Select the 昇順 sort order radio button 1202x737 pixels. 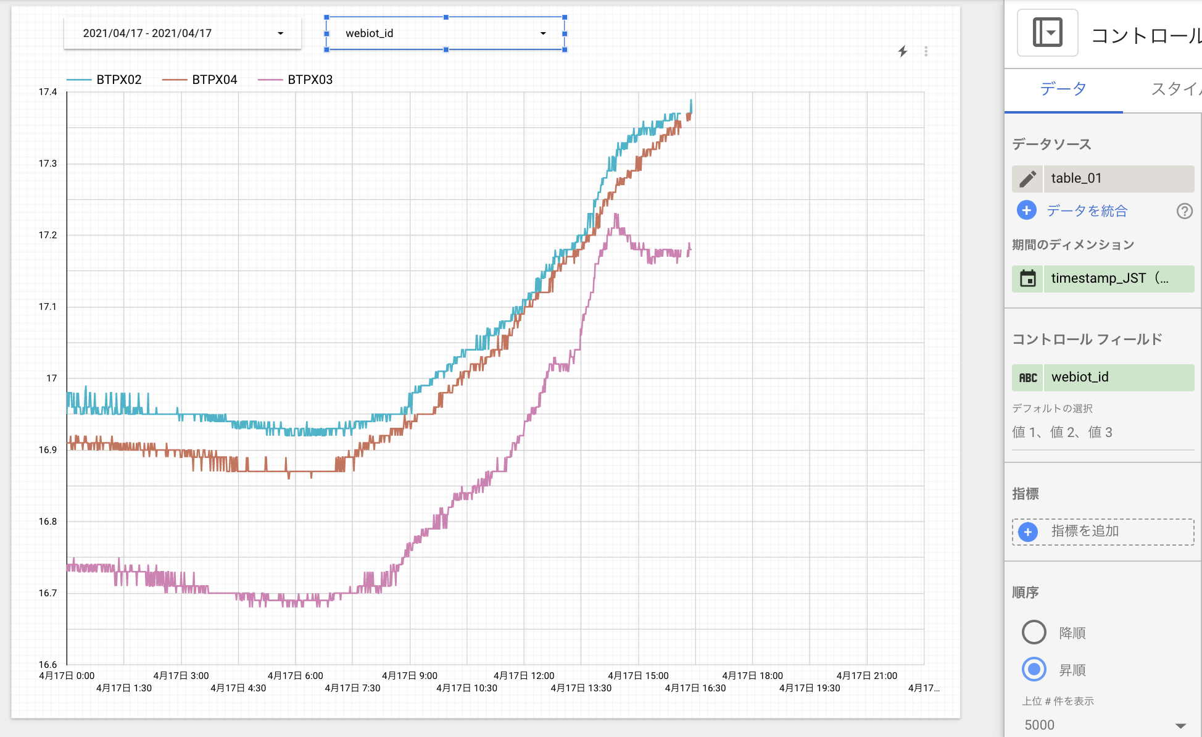[1034, 670]
